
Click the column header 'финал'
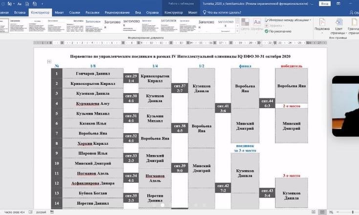[x=245, y=66]
